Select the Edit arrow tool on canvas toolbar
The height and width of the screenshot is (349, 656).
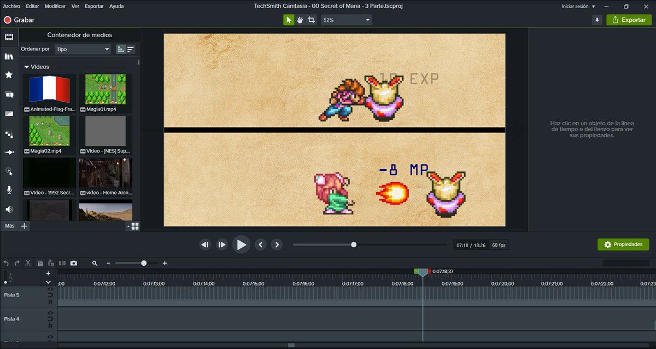click(x=289, y=20)
